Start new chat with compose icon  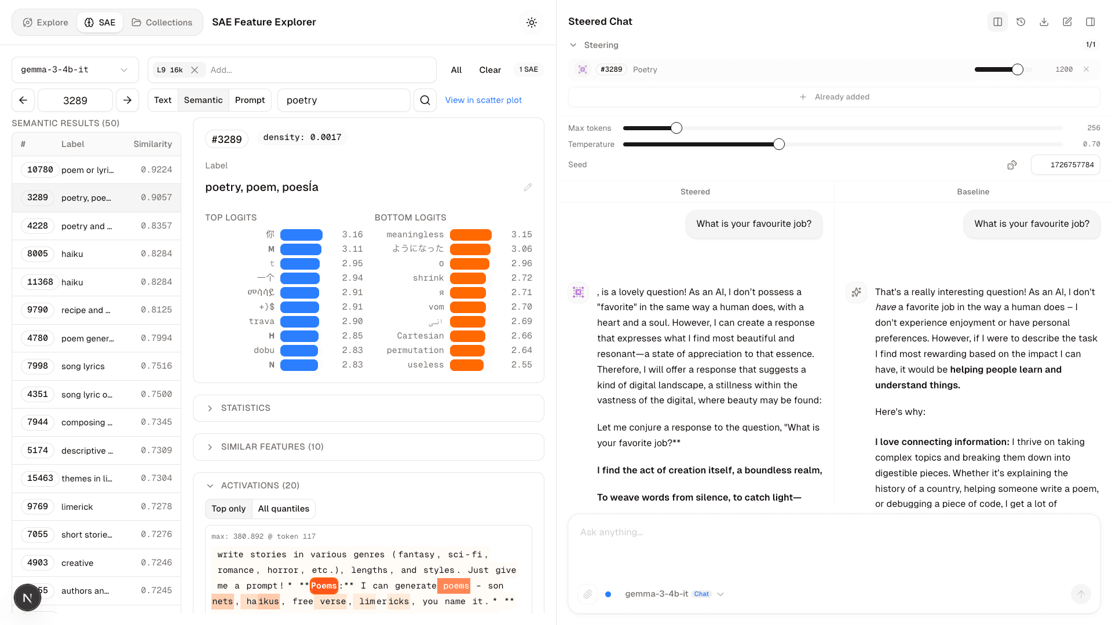[x=1067, y=22]
